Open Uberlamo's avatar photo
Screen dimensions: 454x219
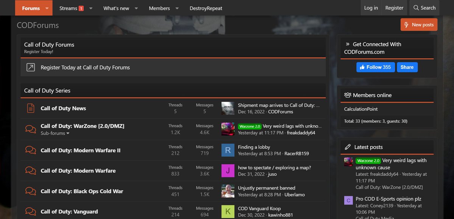click(228, 191)
